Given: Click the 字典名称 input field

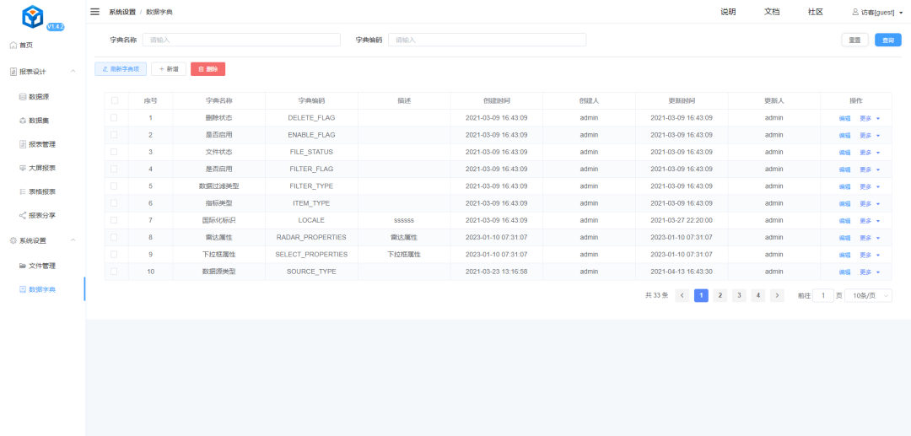Looking at the screenshot, I should point(240,40).
